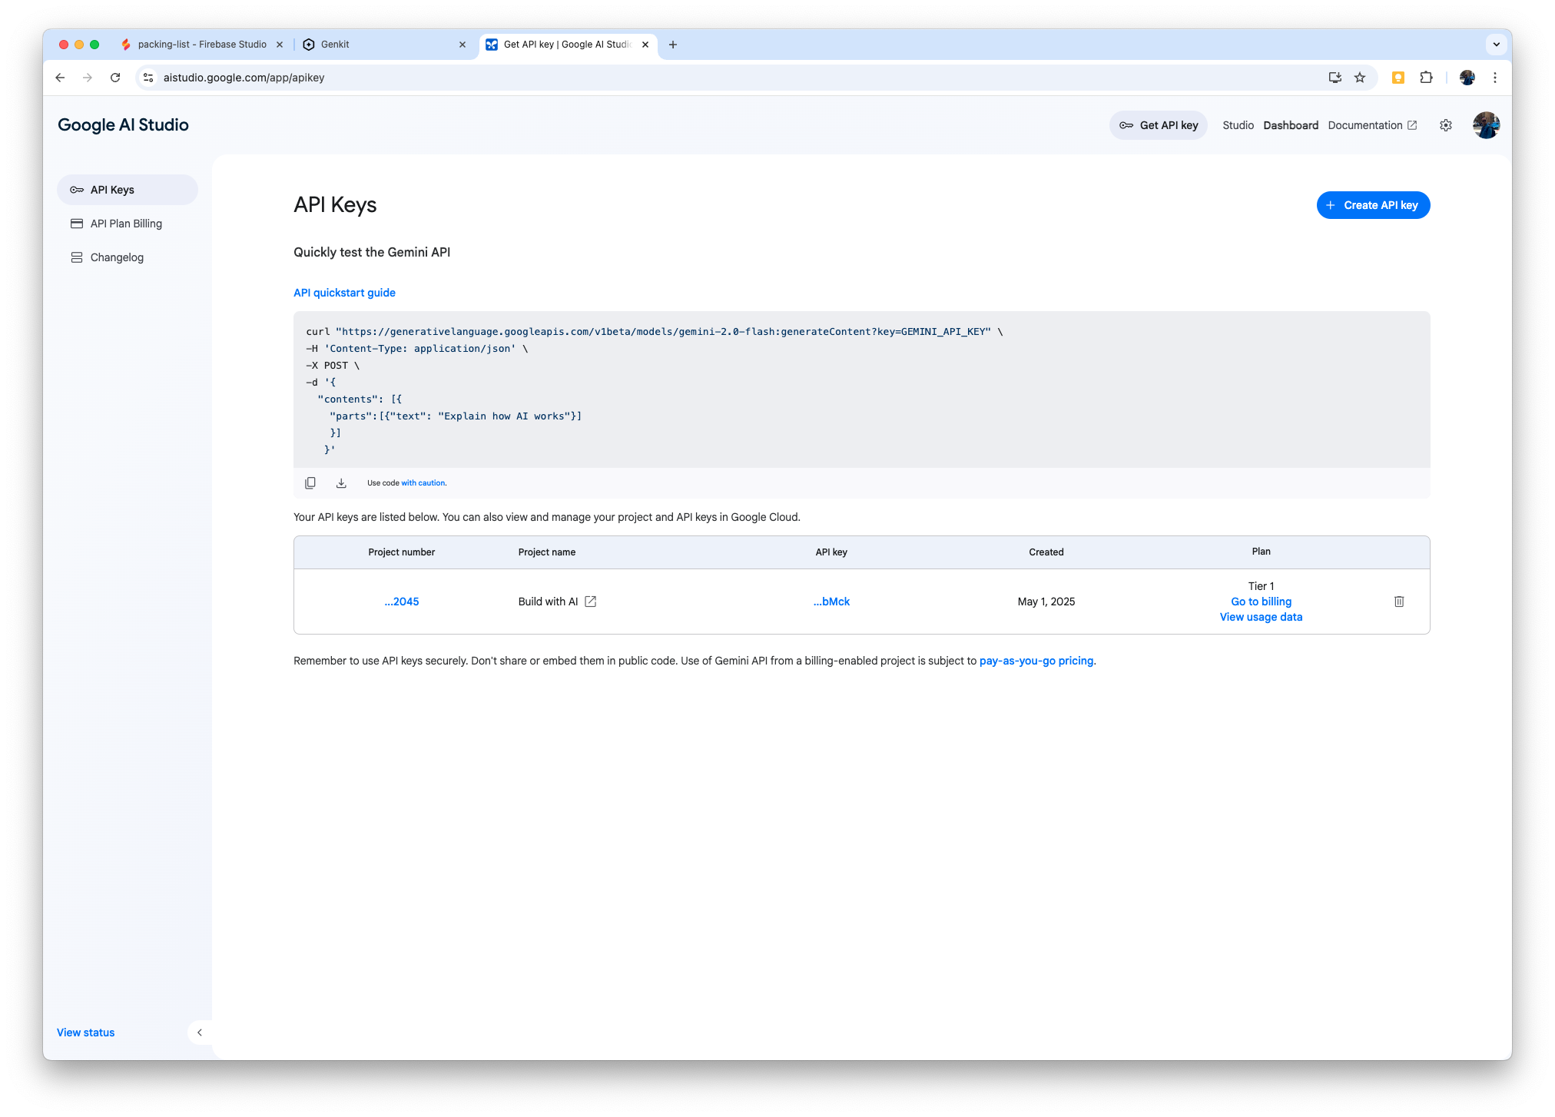The width and height of the screenshot is (1555, 1117).
Task: Select API Keys in the sidebar
Action: point(128,190)
